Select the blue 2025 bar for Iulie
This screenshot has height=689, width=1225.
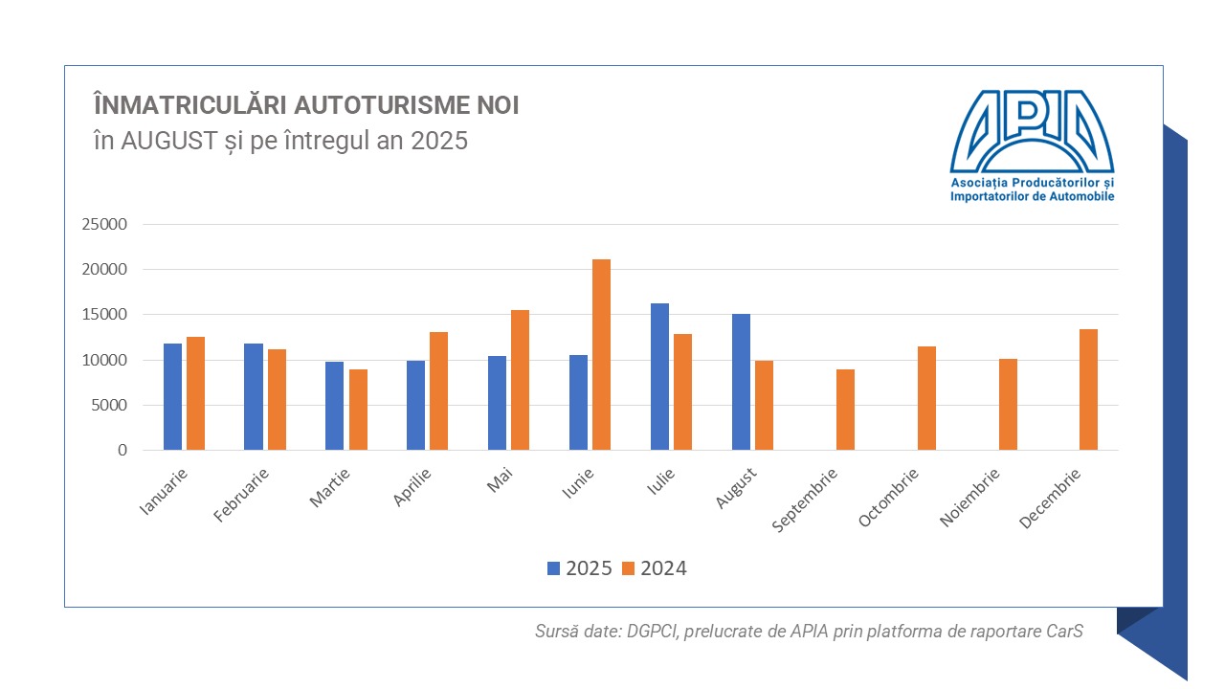pyautogui.click(x=659, y=376)
